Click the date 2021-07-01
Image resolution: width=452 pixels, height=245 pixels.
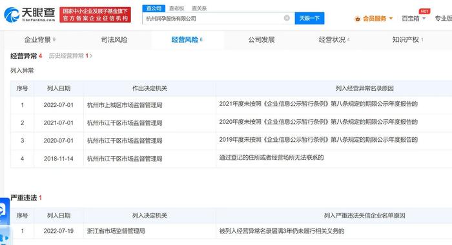(x=59, y=123)
